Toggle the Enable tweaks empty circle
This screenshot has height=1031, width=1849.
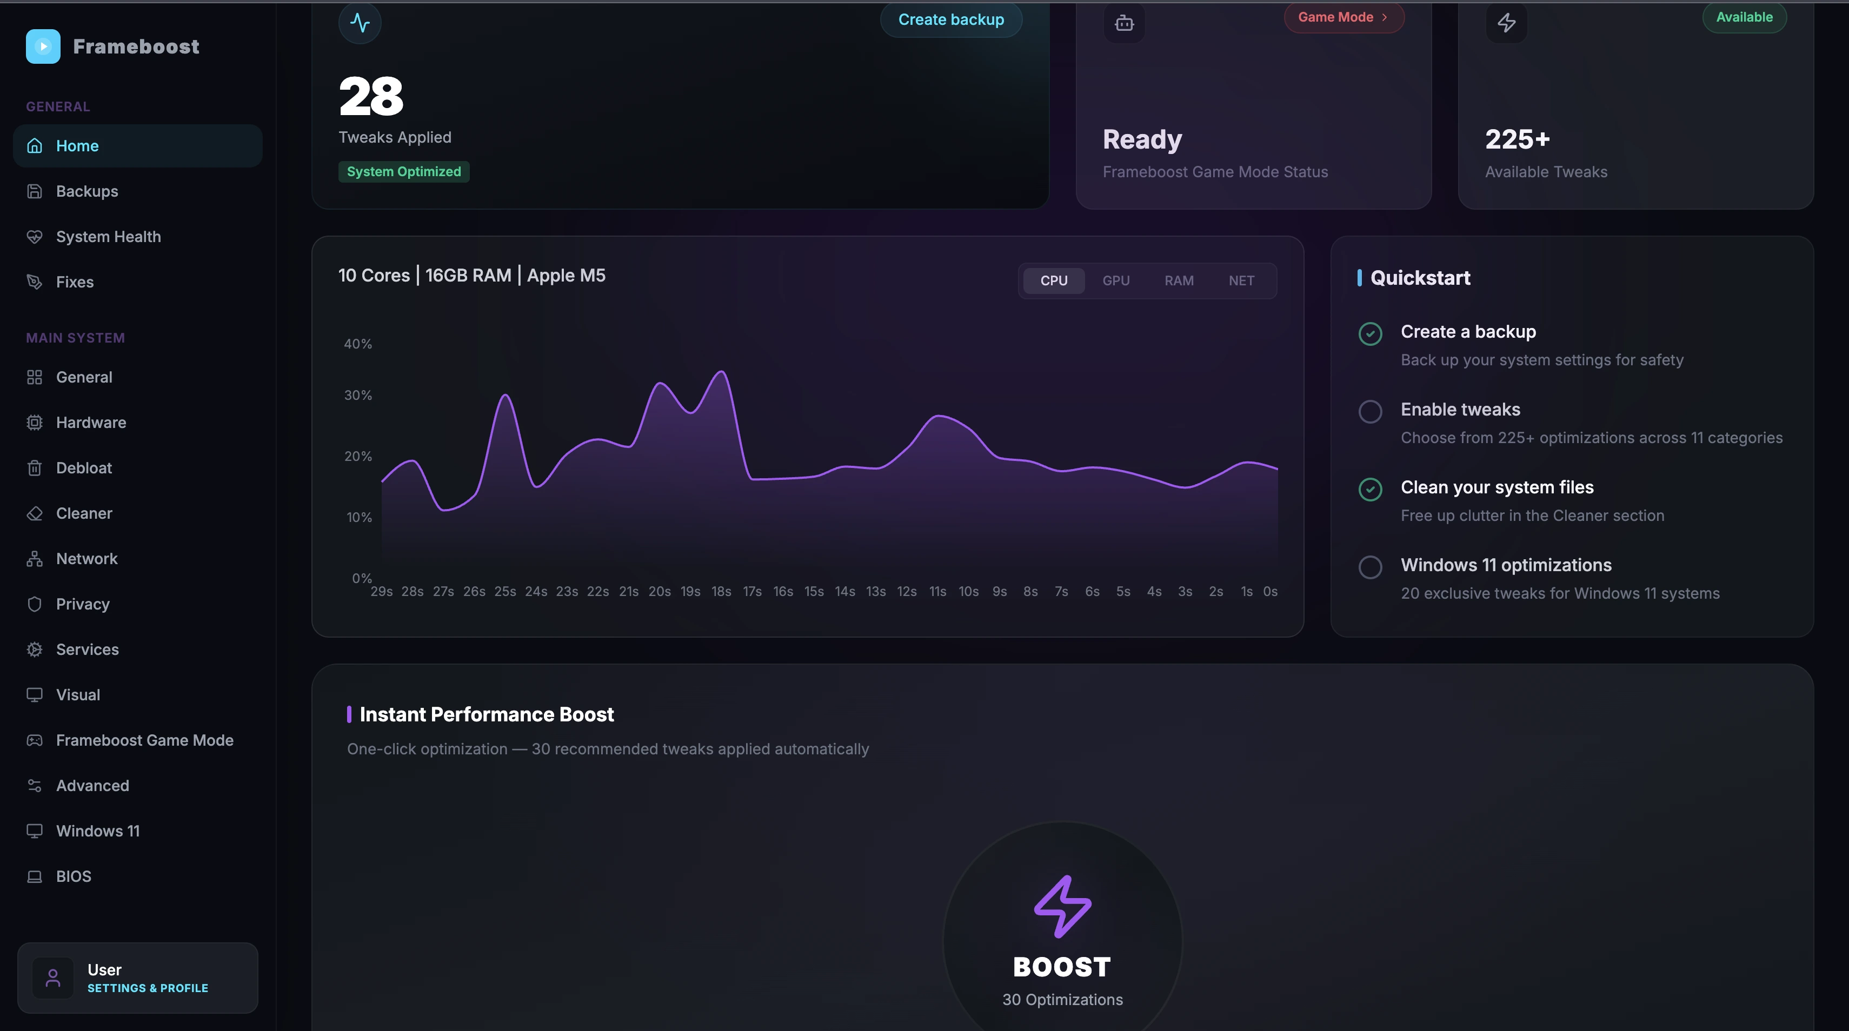[1370, 412]
